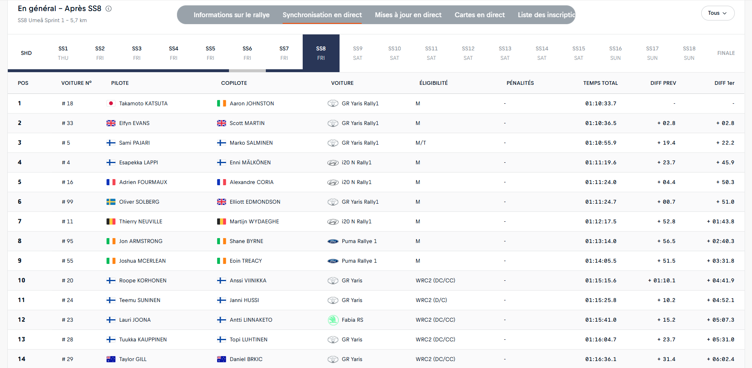
Task: Select stage SS2 FRI
Action: point(100,53)
